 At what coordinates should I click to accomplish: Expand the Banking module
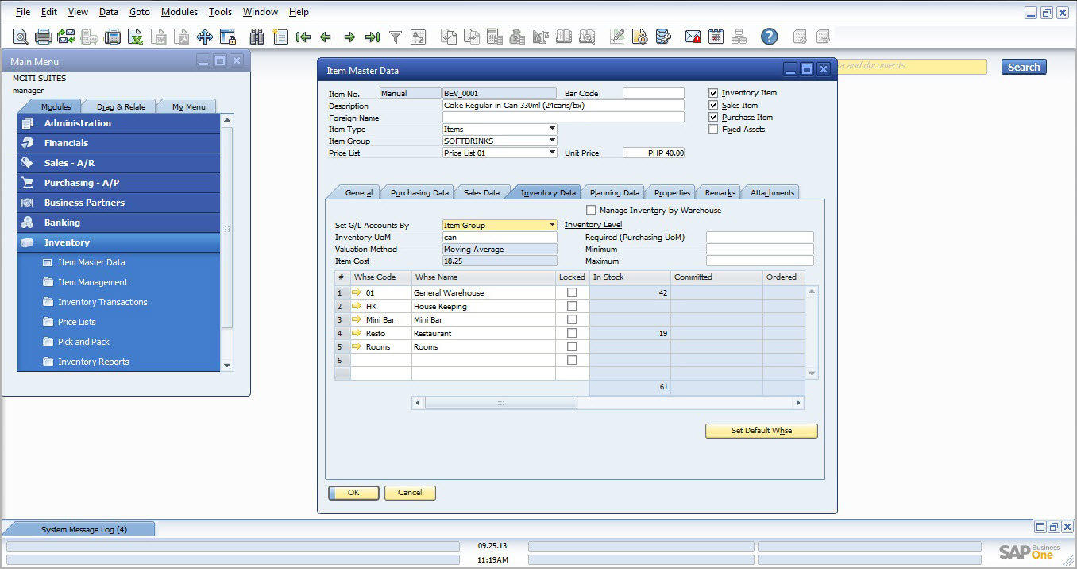tap(118, 223)
